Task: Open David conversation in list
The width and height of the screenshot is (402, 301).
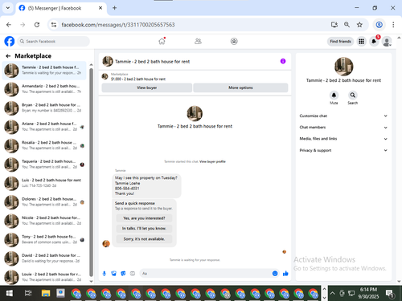Action: (x=44, y=258)
